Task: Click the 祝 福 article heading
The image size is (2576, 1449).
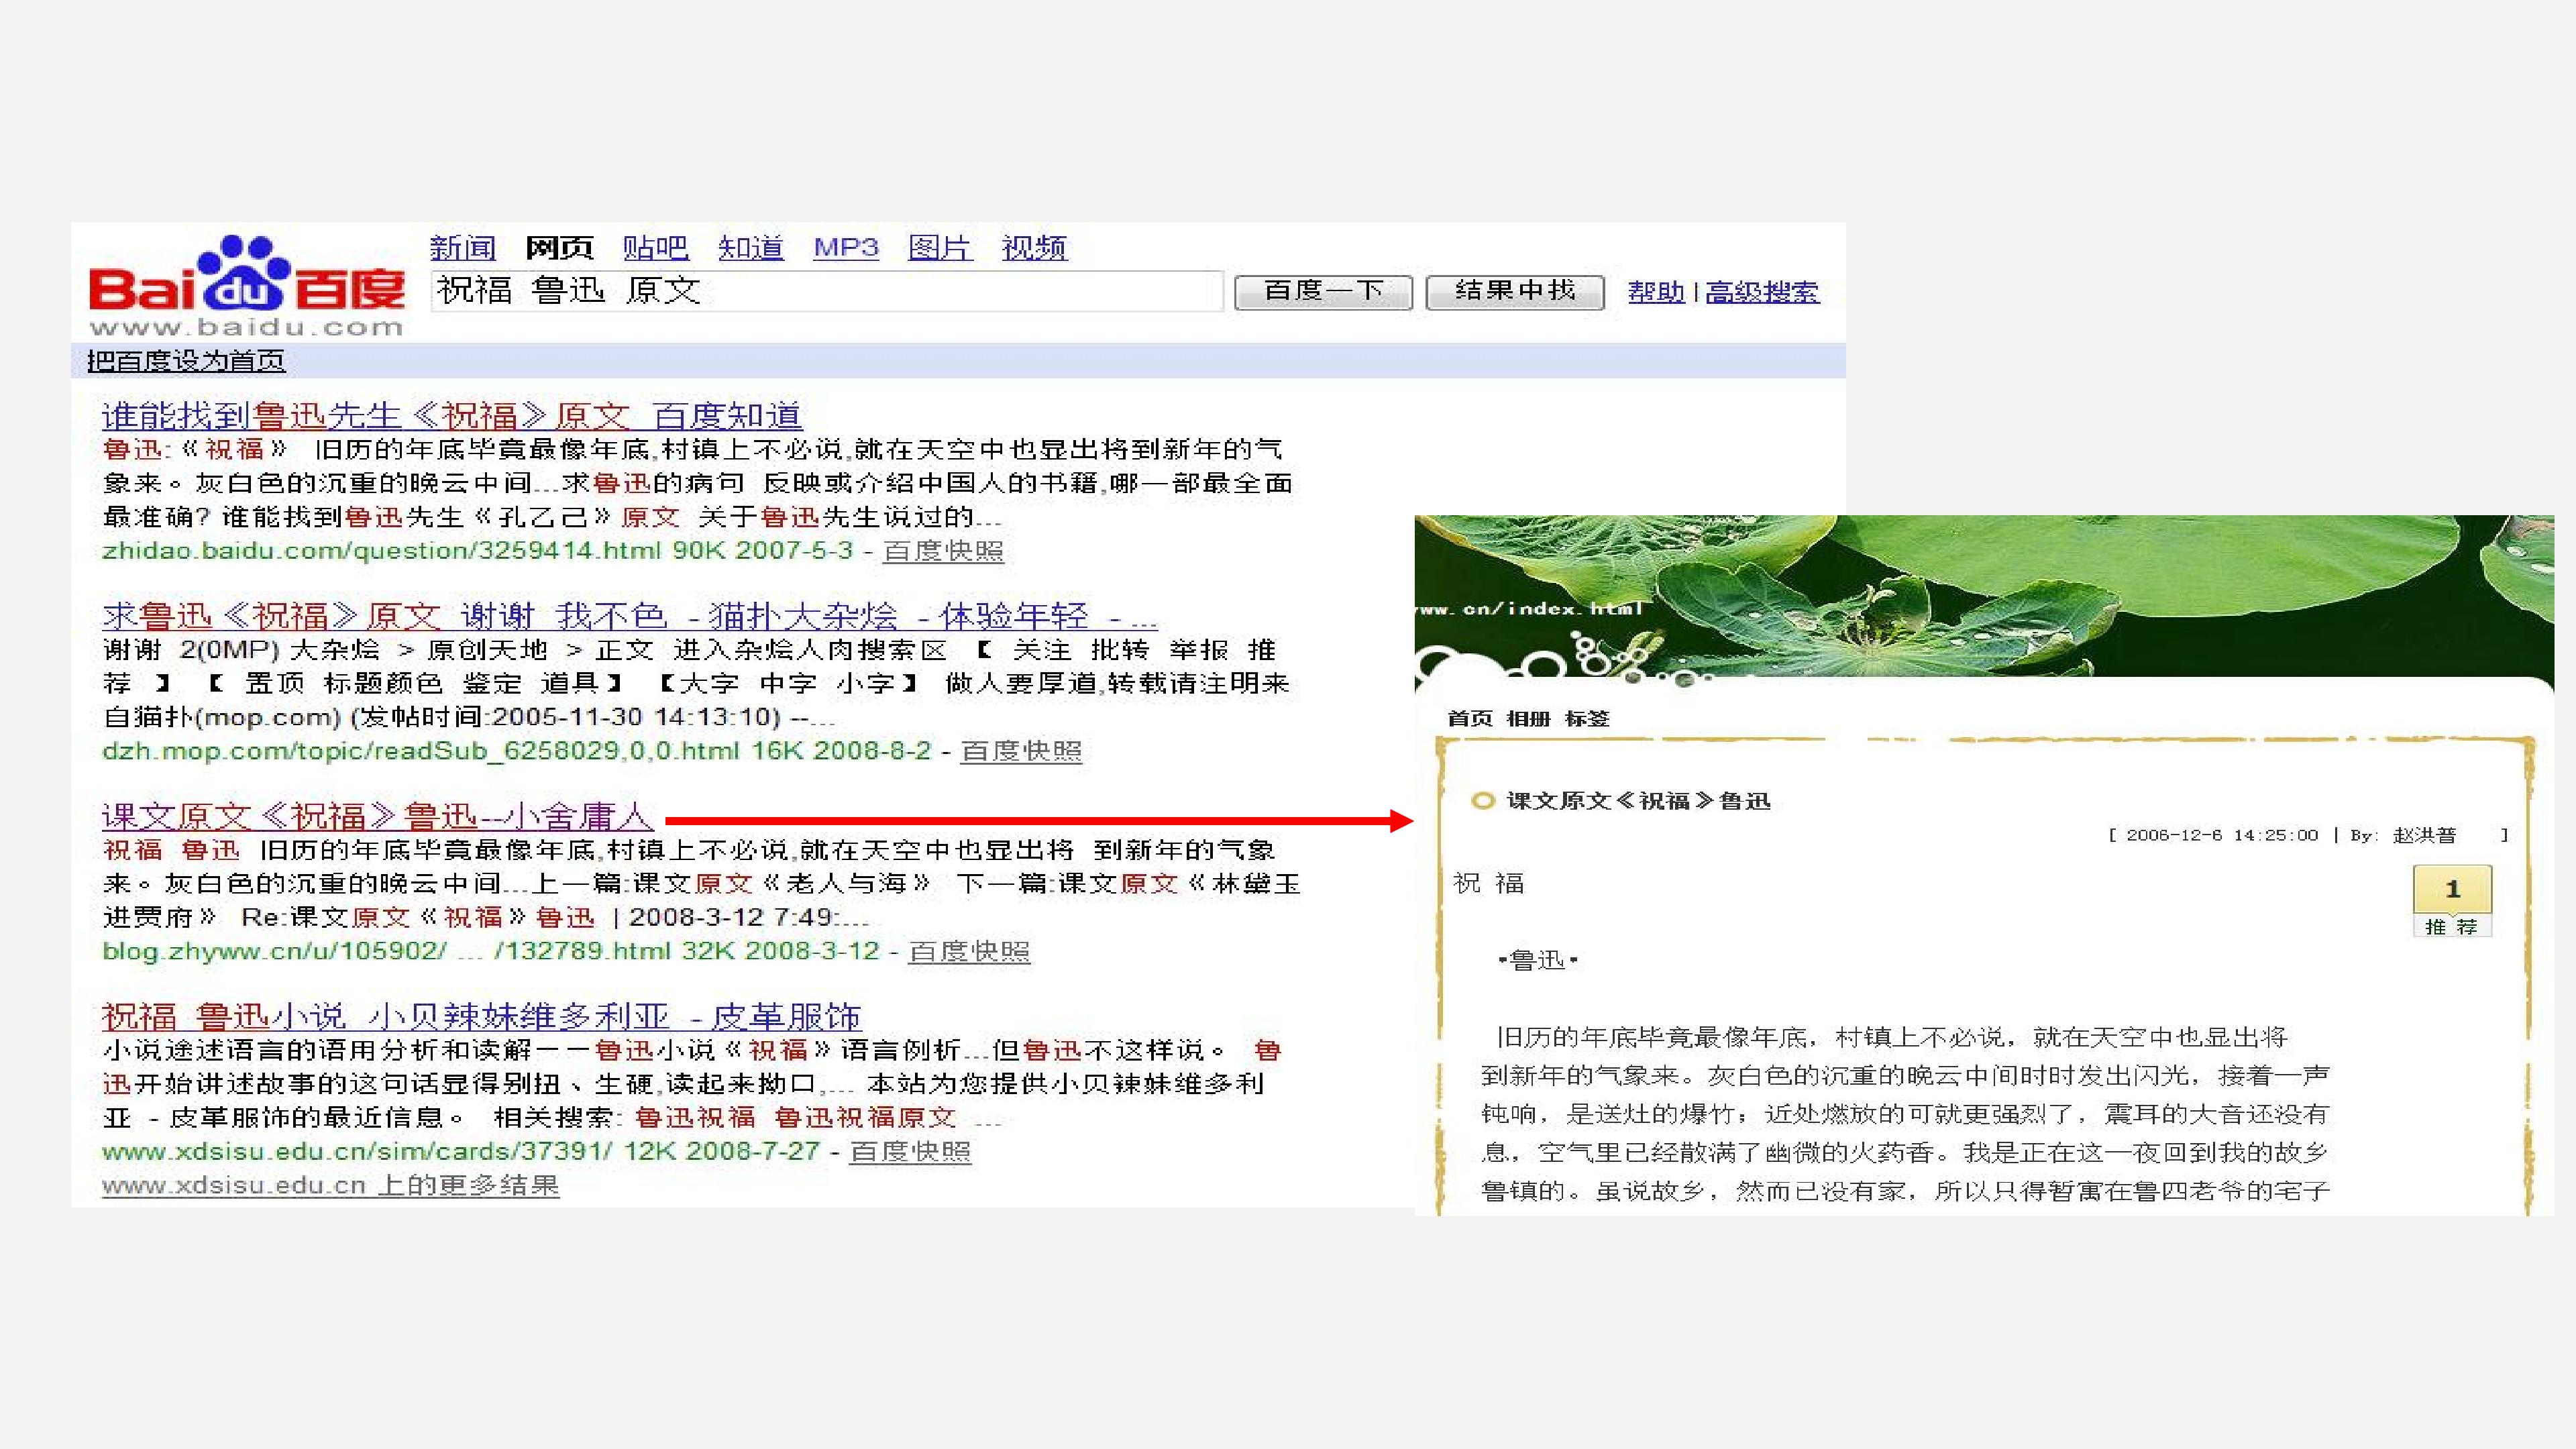Action: 1489,883
